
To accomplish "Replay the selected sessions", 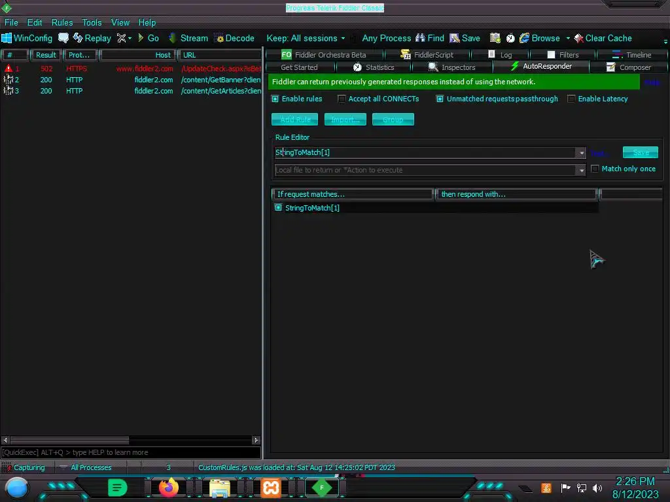I will click(x=92, y=39).
